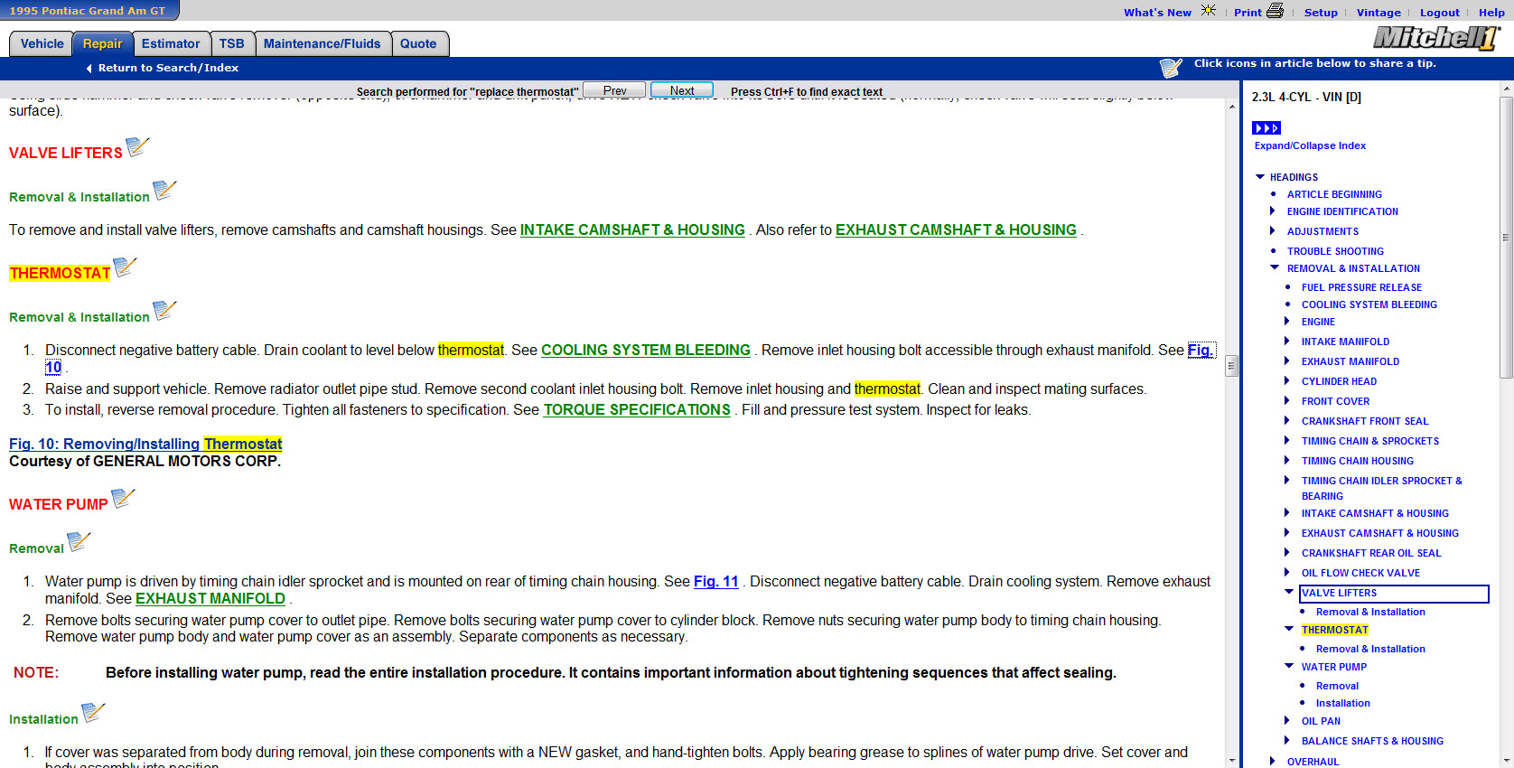The height and width of the screenshot is (768, 1514).
Task: Open Help
Action: pyautogui.click(x=1491, y=13)
